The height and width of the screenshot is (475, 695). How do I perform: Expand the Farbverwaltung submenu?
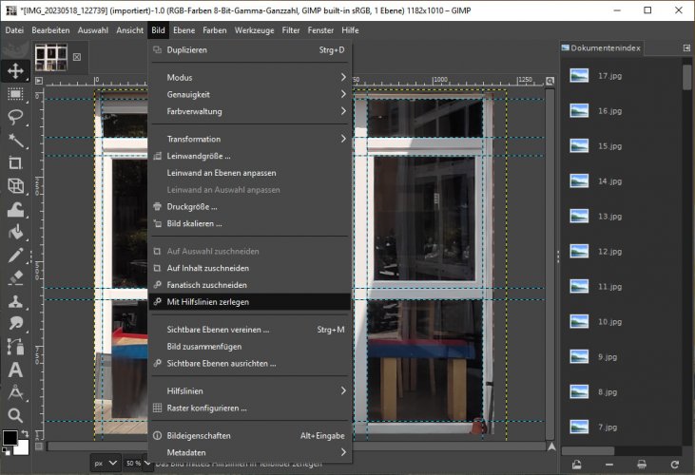tap(250, 111)
